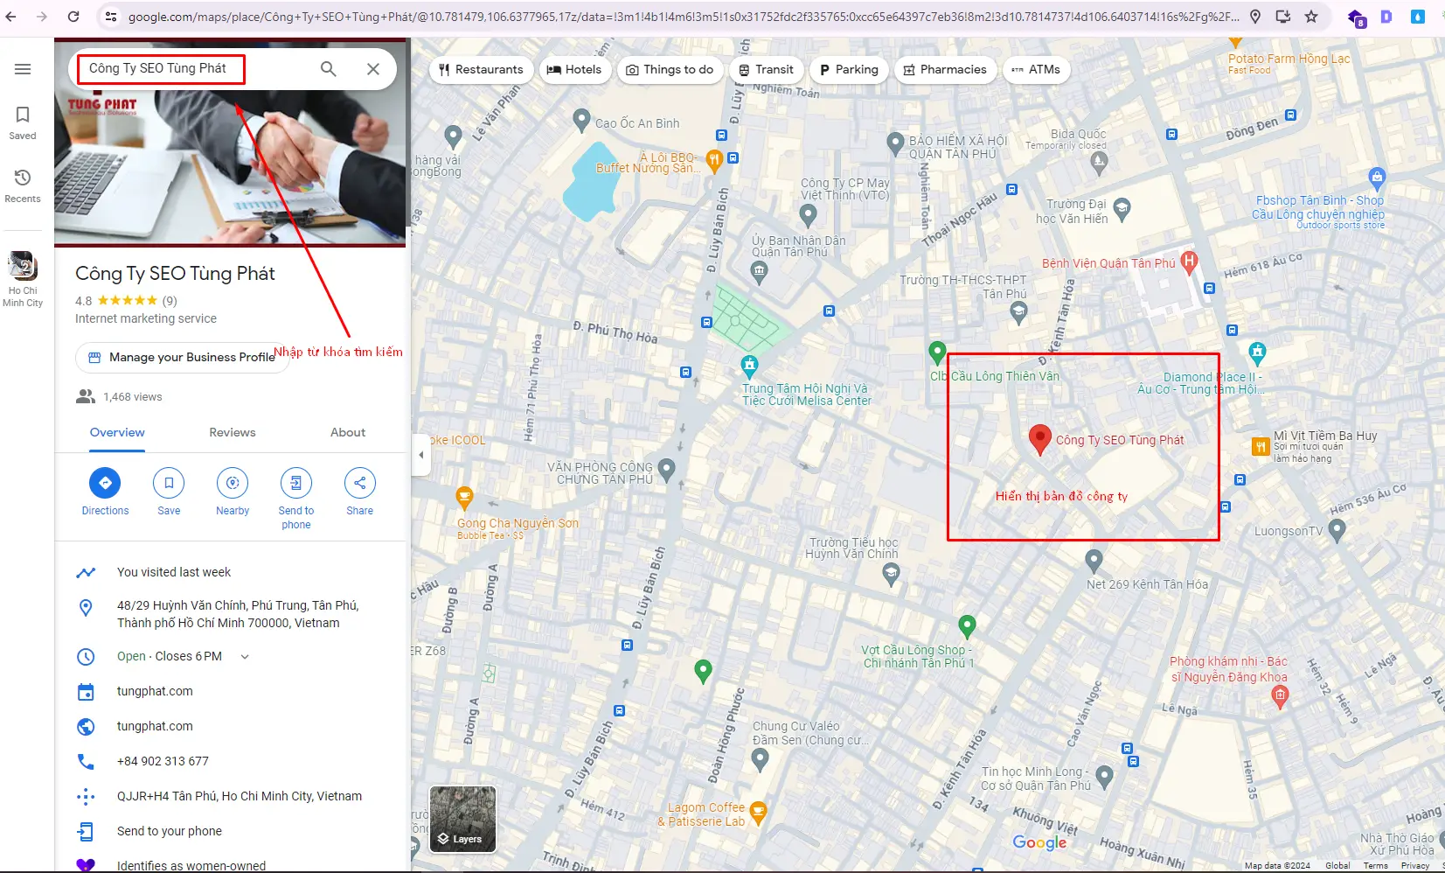Click the search magnifier icon
Image resolution: width=1445 pixels, height=873 pixels.
[x=328, y=68]
